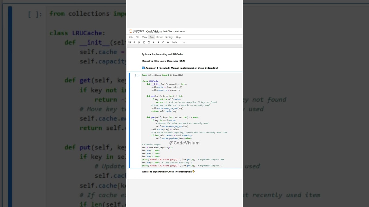369x207 pixels.
Task: Restart kernel and run all cells
Action: click(x=168, y=42)
